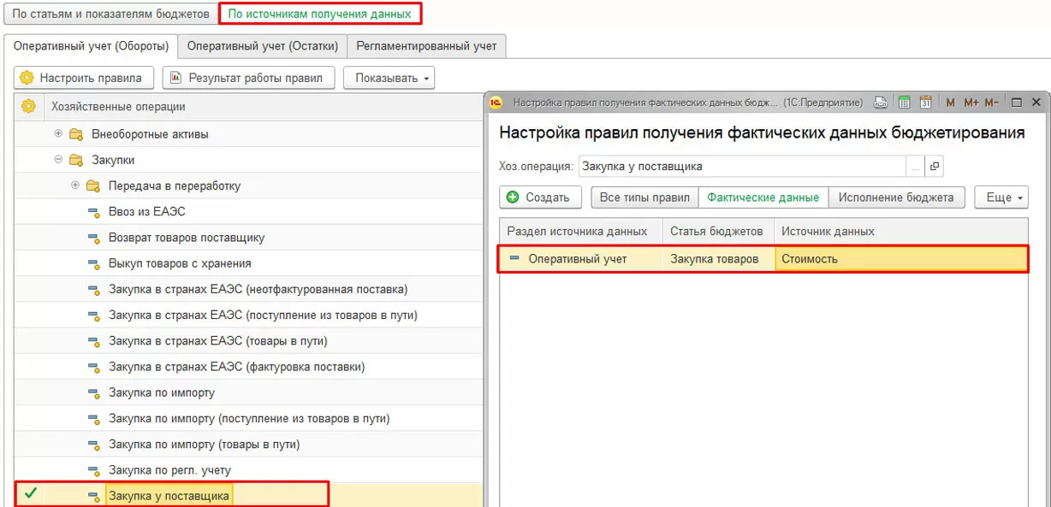Select Закупка в странах ЕАЭС (неотфактурованная поставка)

click(x=258, y=289)
